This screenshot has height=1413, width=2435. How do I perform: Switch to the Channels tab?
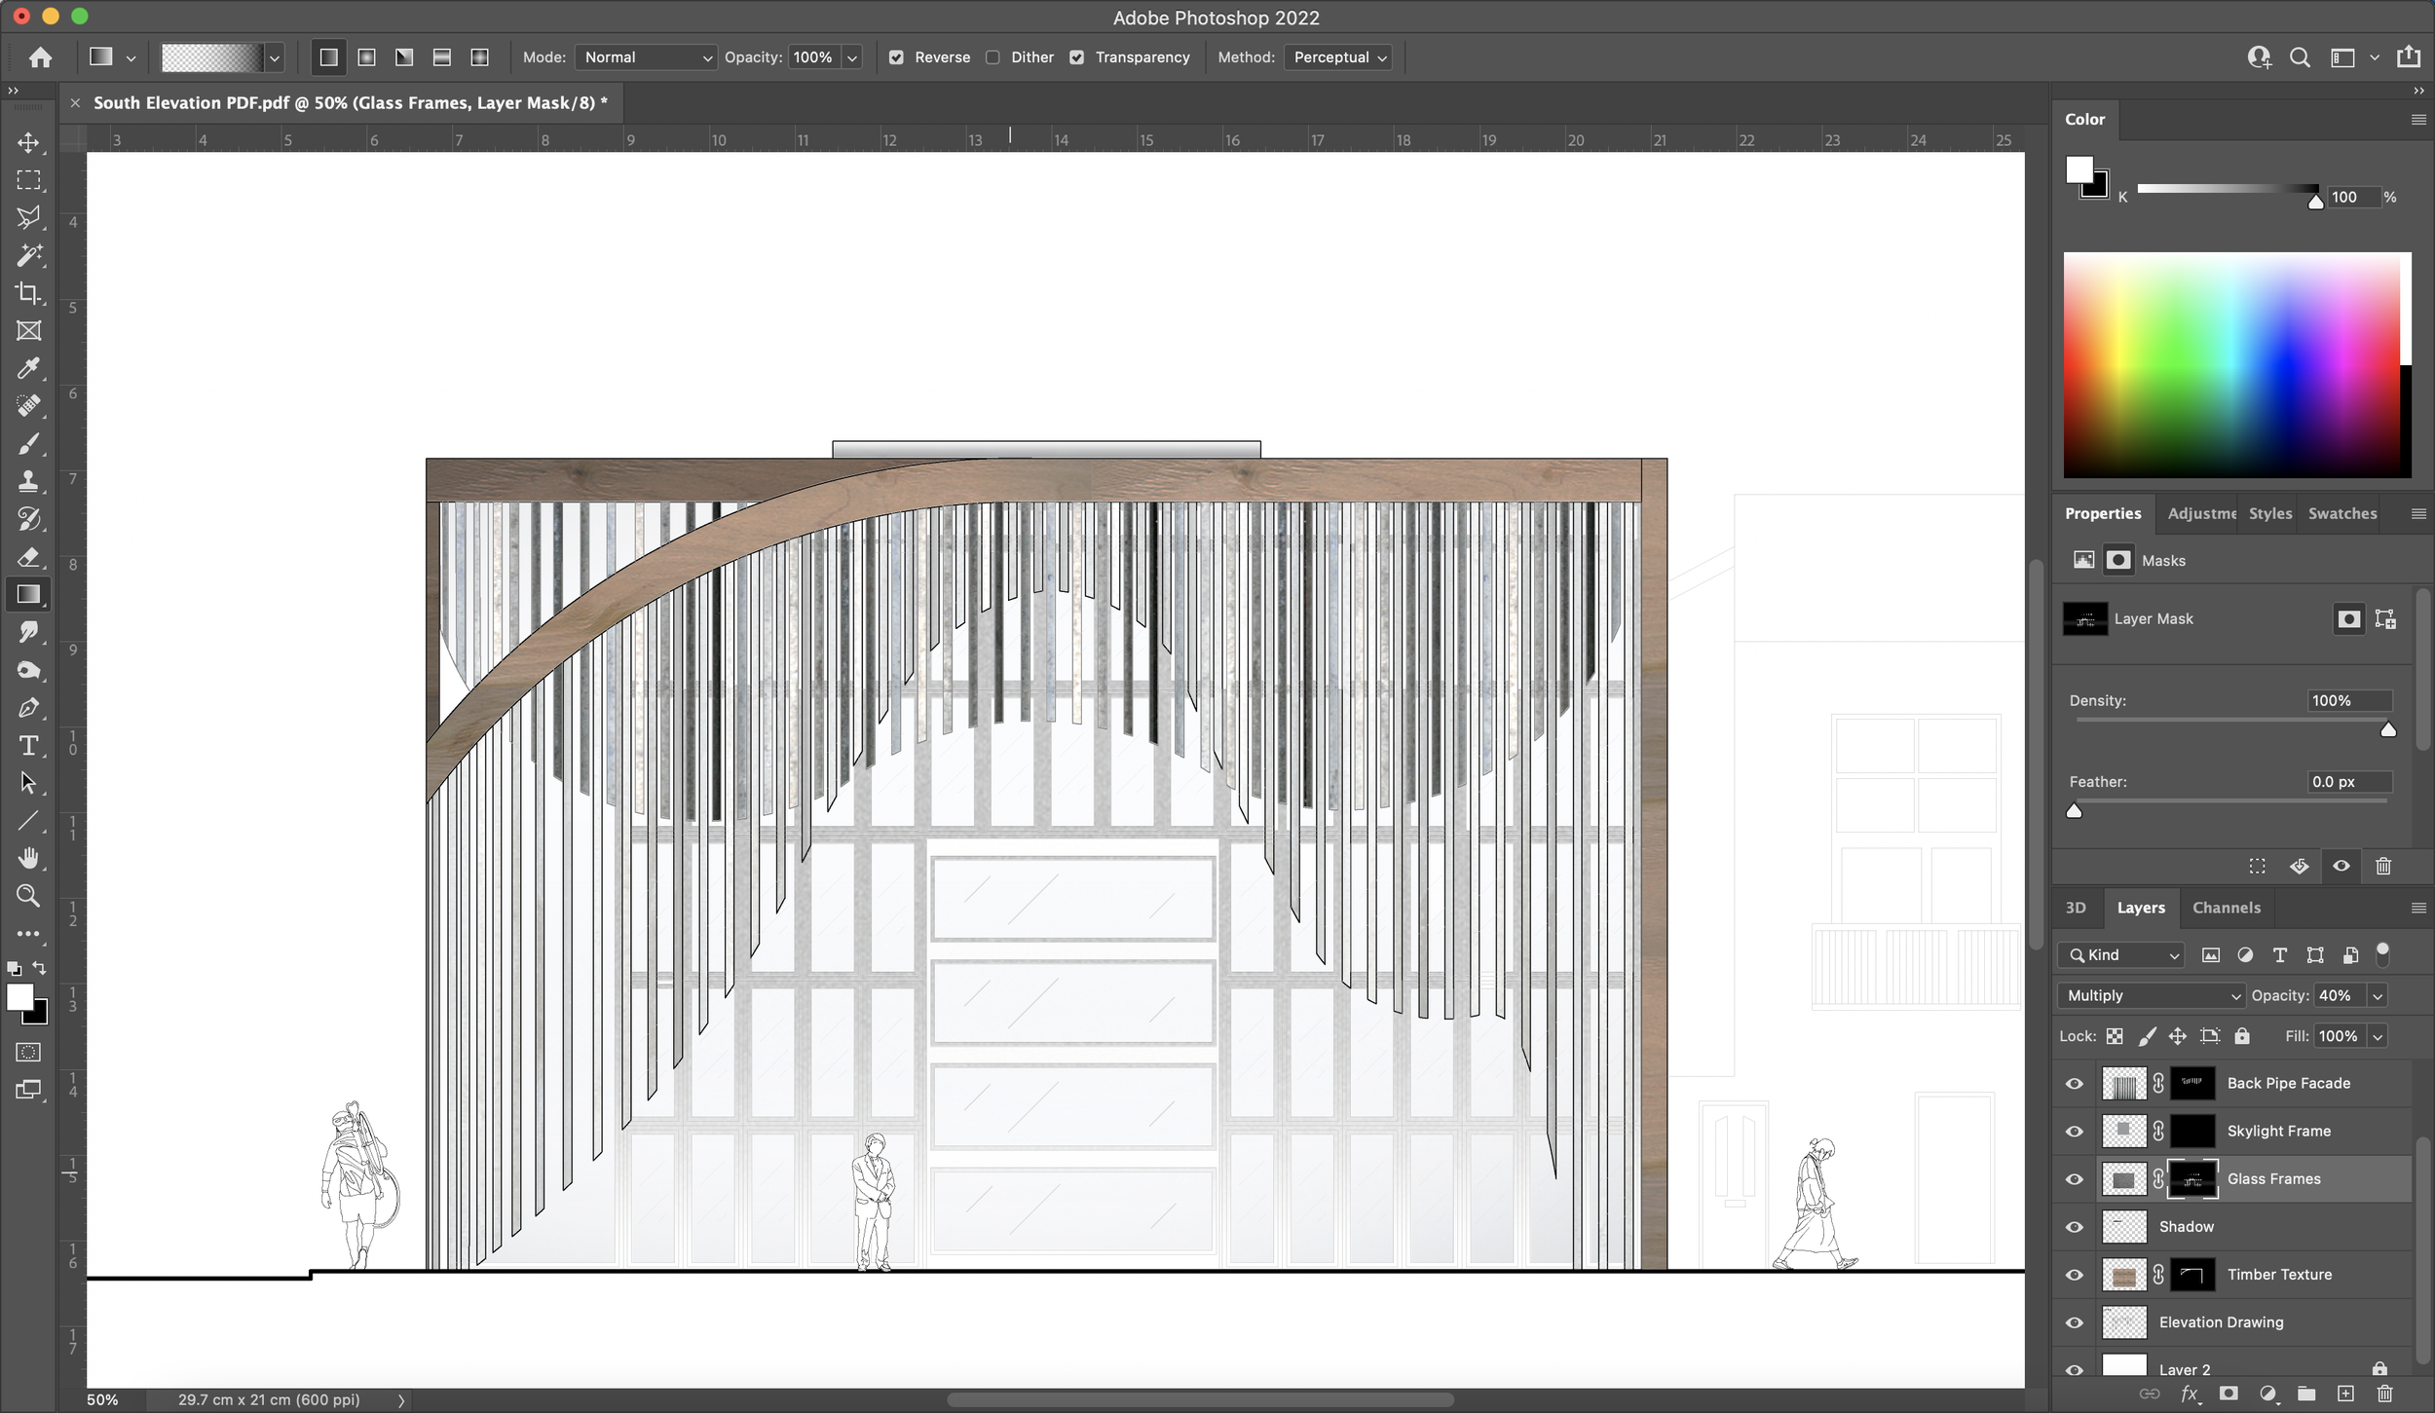coord(2227,907)
